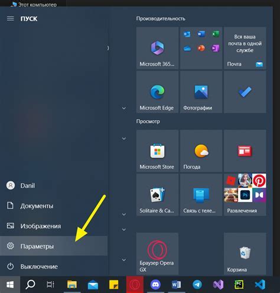Open File Explorer from taskbar
Screen dimensions: 280x293
(72, 285)
